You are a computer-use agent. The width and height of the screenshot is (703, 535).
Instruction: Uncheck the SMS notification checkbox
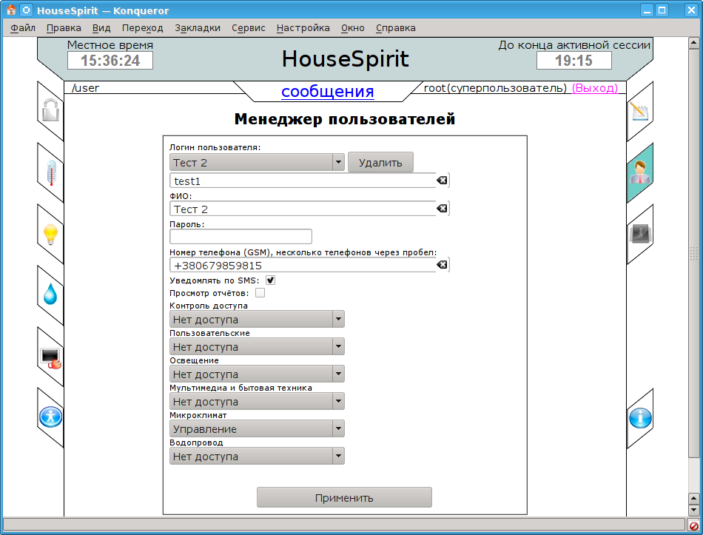(271, 280)
